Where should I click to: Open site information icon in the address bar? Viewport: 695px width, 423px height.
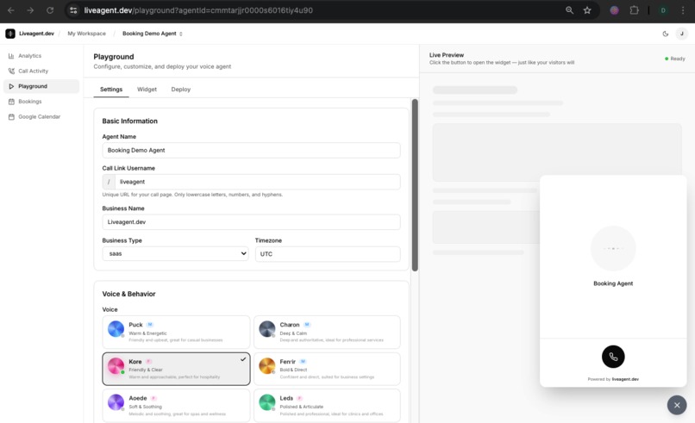(73, 10)
